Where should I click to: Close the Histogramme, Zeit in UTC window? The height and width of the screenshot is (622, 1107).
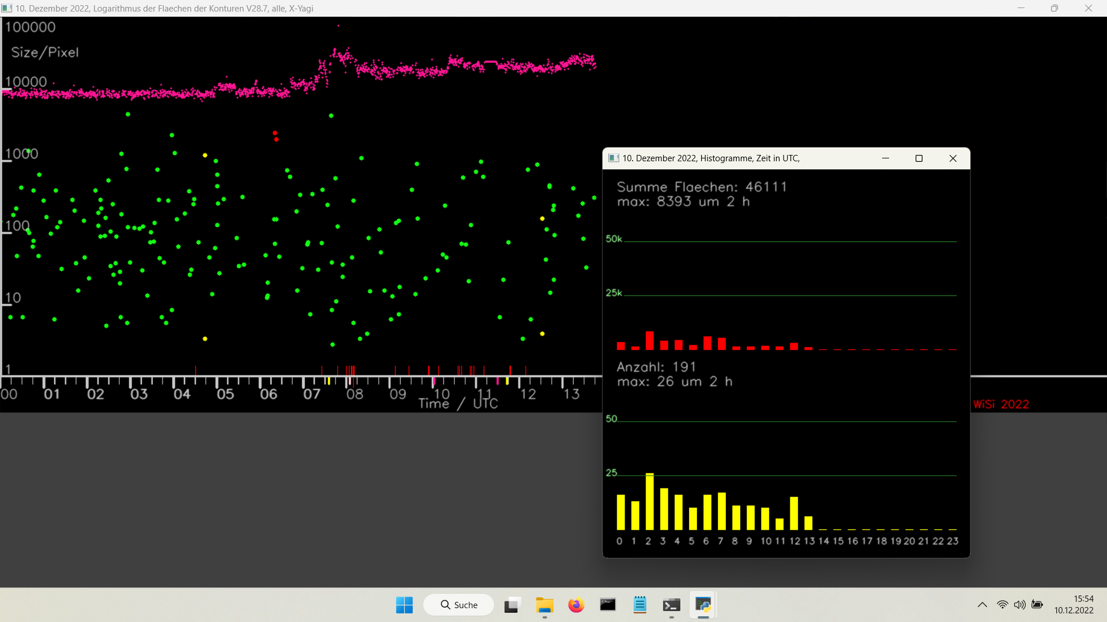coord(953,158)
